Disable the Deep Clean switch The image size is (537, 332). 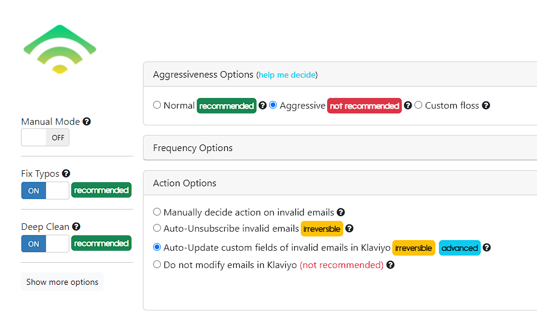[45, 244]
